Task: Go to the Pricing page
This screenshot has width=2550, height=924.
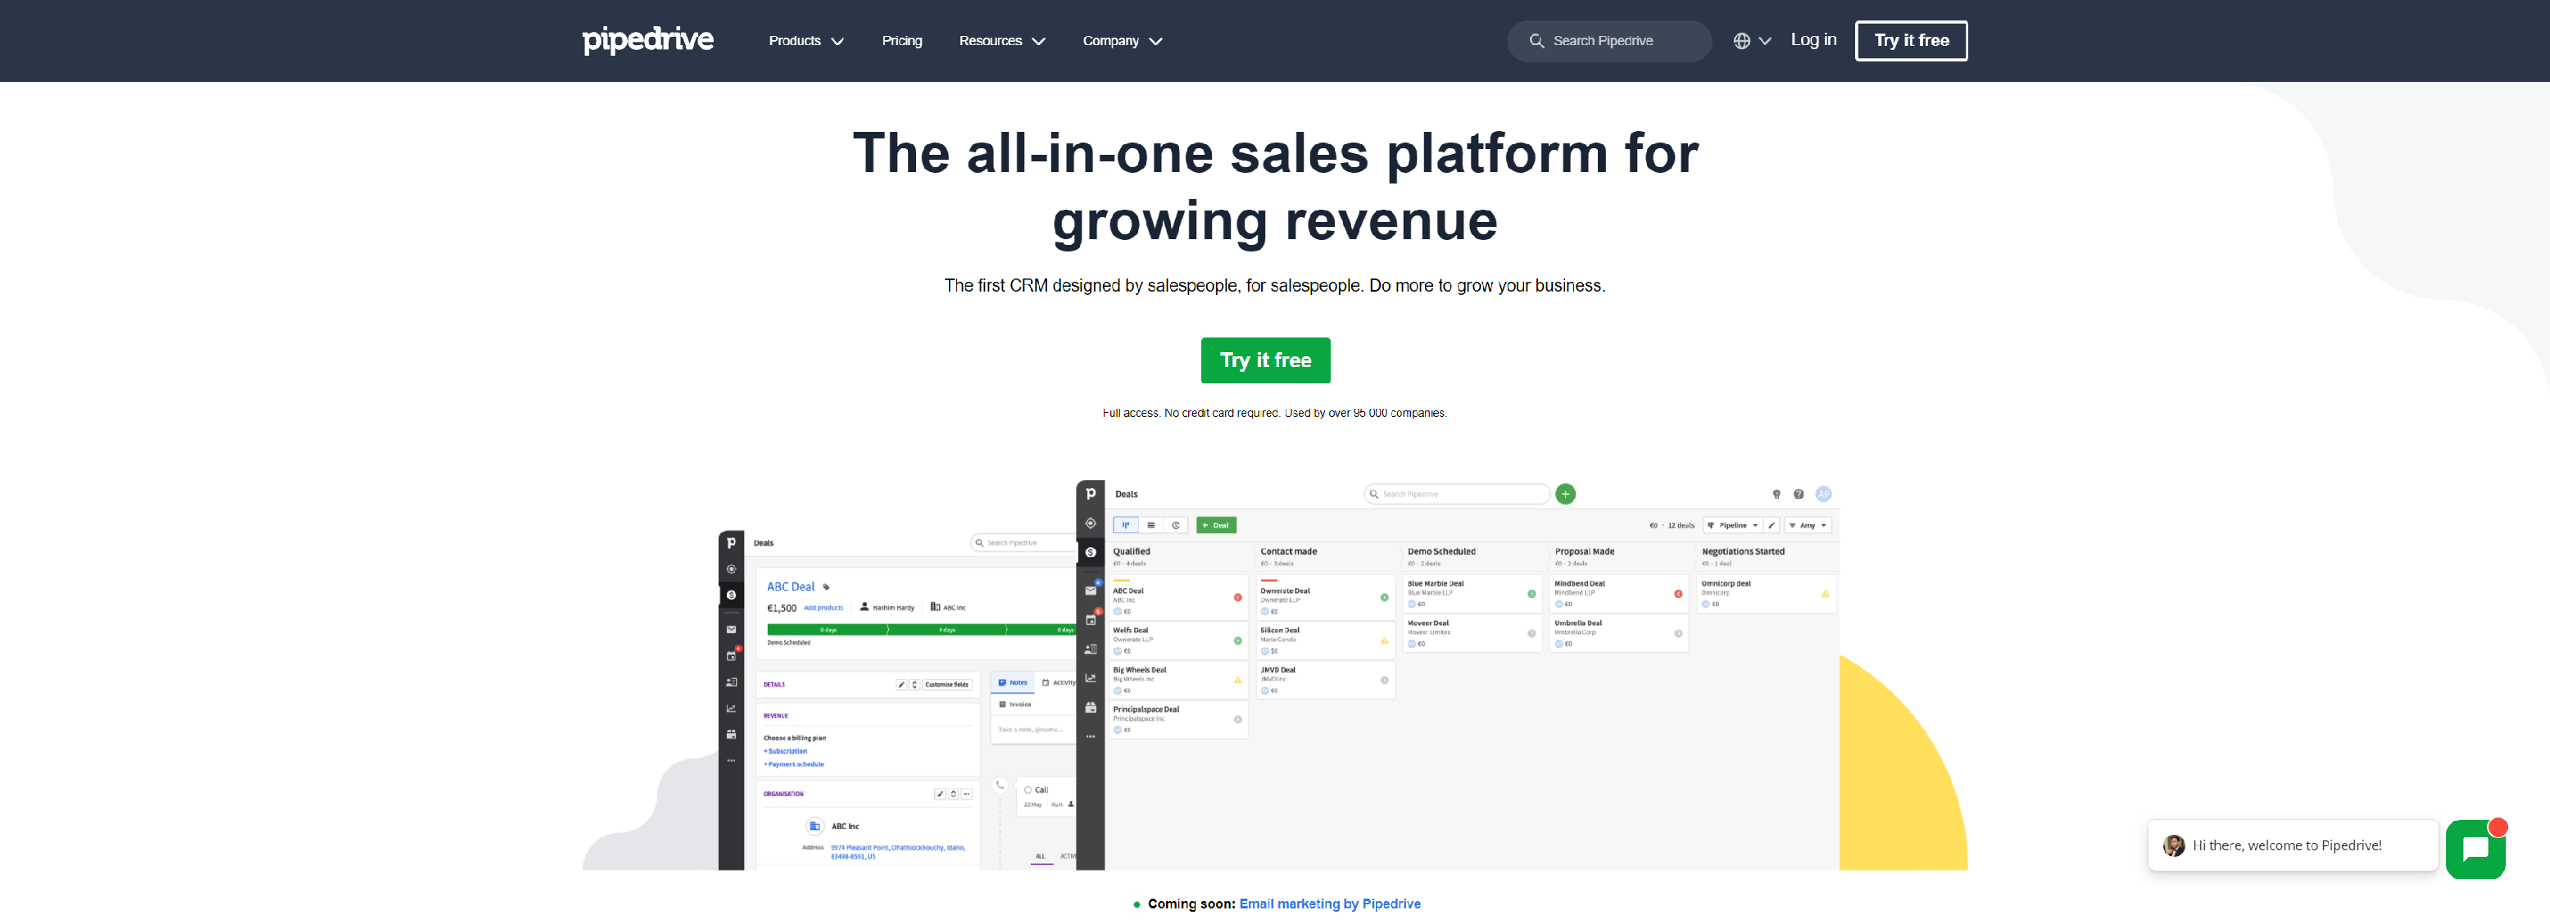Action: click(902, 41)
